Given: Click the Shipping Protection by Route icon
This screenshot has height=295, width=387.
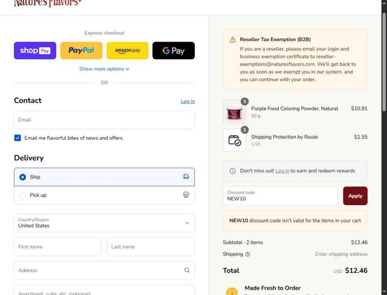Looking at the screenshot, I should (x=234, y=140).
